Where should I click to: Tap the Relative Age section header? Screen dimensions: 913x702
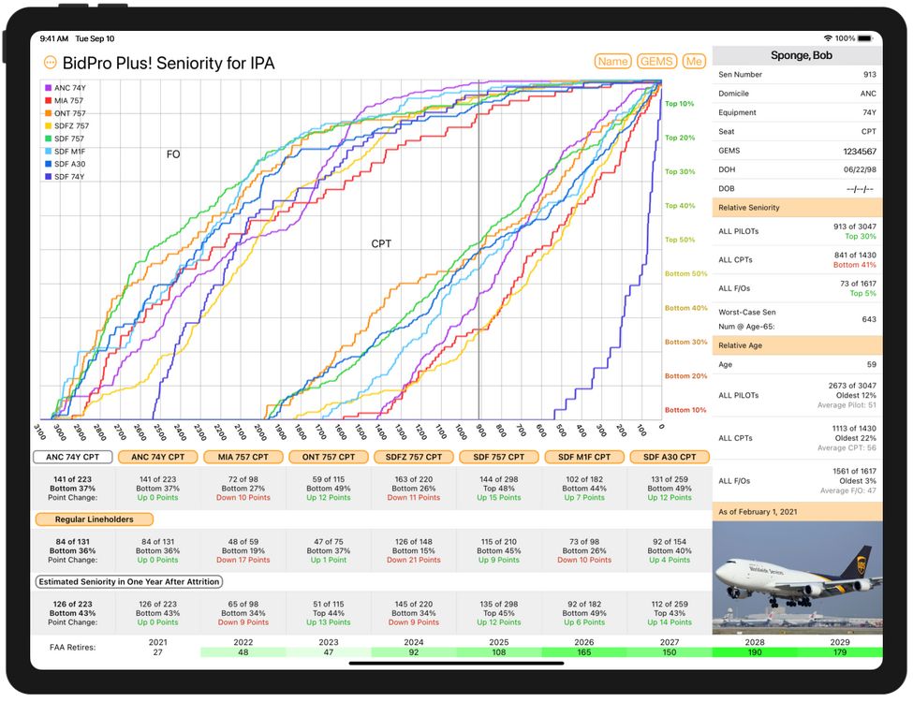click(x=796, y=344)
